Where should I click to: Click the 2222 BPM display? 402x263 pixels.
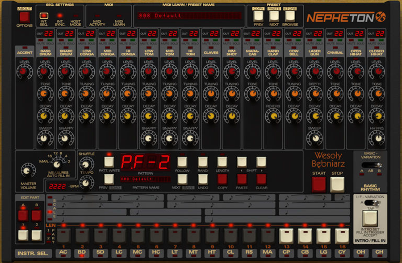[x=57, y=186]
